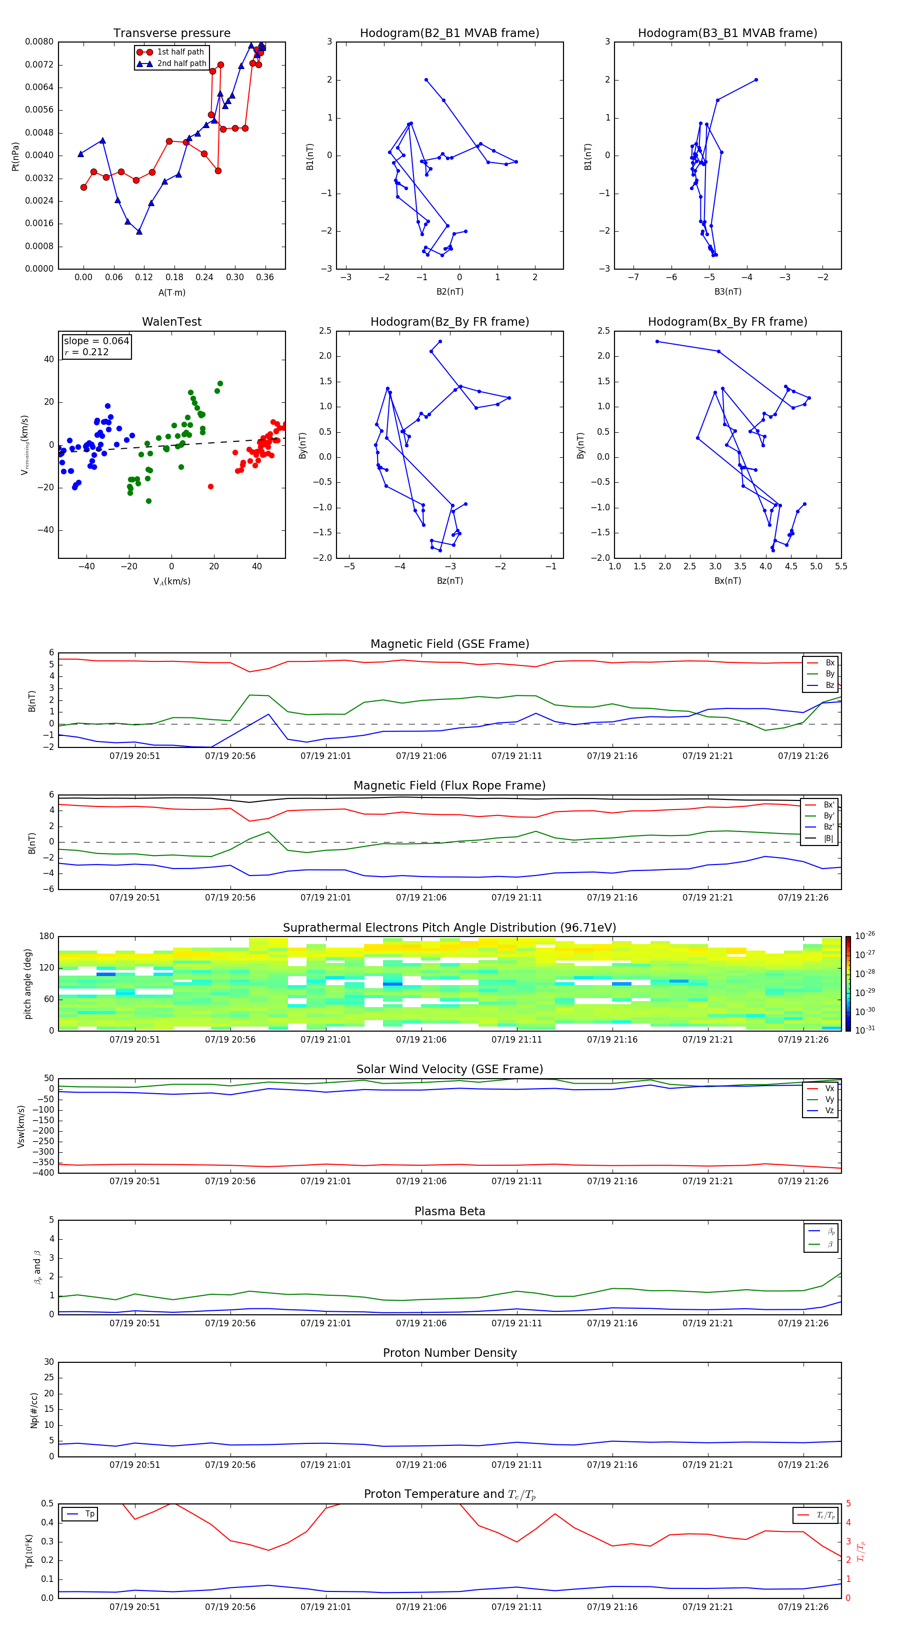Select the "Bx(nT)" x-axis label
Image resolution: width=900 pixels, height=1651 pixels.
pos(727,581)
